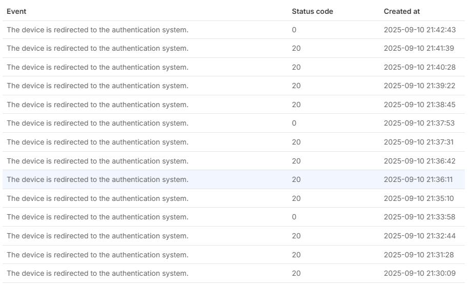Click status code 0 in the 21:37:53 row
The image size is (469, 285).
(x=294, y=123)
